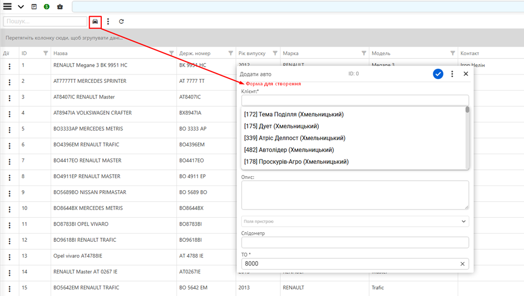Sort by the Модель column header

pyautogui.click(x=381, y=53)
